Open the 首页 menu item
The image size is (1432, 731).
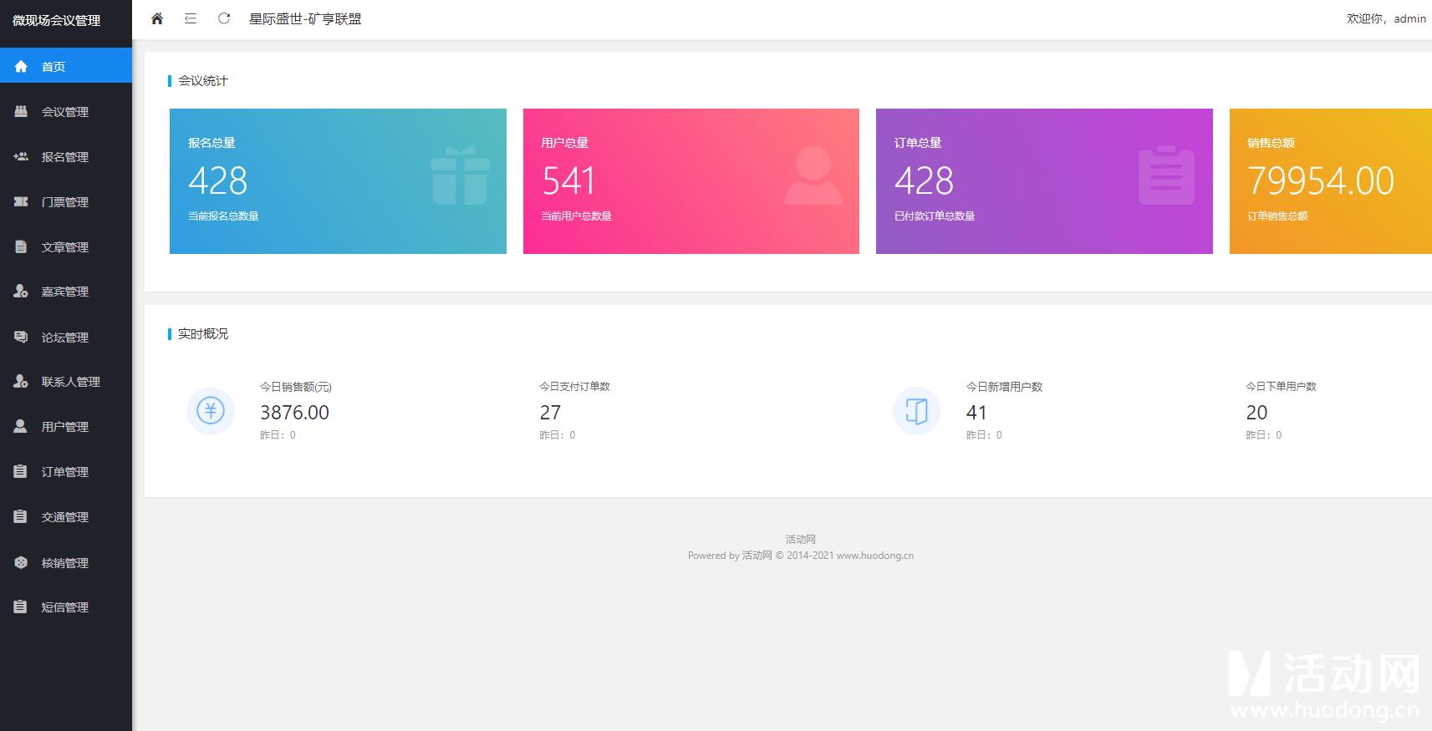[x=66, y=66]
